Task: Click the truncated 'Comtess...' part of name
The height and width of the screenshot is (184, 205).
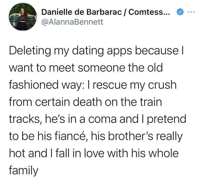Action: pyautogui.click(x=149, y=12)
